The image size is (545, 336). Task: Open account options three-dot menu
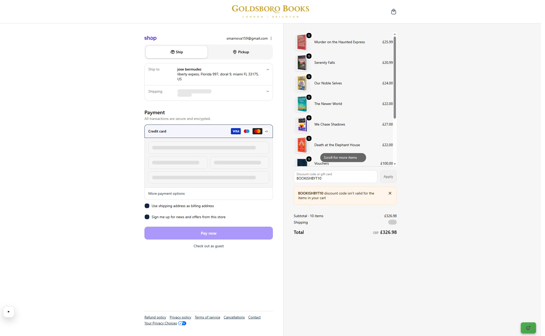click(271, 38)
